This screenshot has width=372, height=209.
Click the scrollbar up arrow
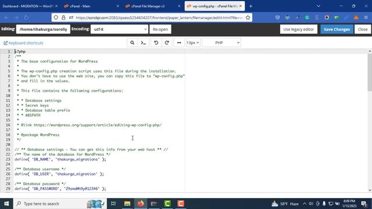370,51
